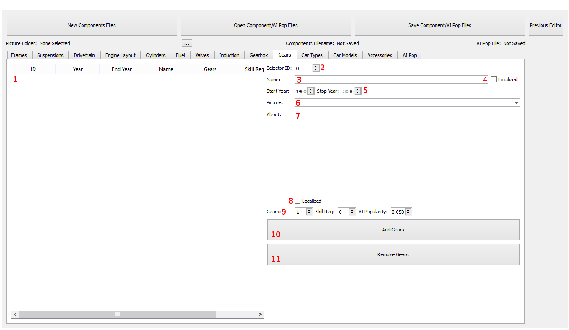The width and height of the screenshot is (569, 330).
Task: Open the Car Models tab
Action: click(x=345, y=55)
